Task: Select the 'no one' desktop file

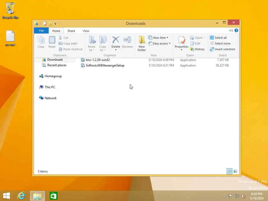Action: point(10,38)
